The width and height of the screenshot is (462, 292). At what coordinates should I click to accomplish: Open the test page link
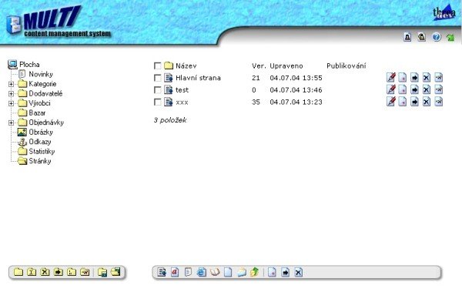[182, 90]
